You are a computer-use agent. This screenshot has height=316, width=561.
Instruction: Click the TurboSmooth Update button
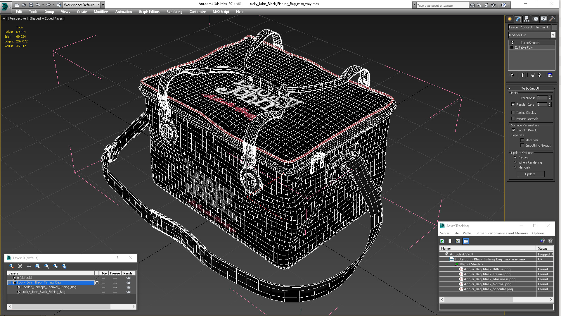point(530,174)
